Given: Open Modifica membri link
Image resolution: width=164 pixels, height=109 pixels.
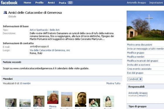Looking at the screenshot, I should point(136,57).
